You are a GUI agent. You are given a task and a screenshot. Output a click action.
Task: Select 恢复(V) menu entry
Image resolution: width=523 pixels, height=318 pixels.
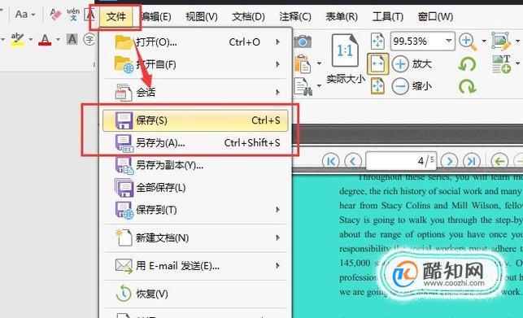(195, 294)
